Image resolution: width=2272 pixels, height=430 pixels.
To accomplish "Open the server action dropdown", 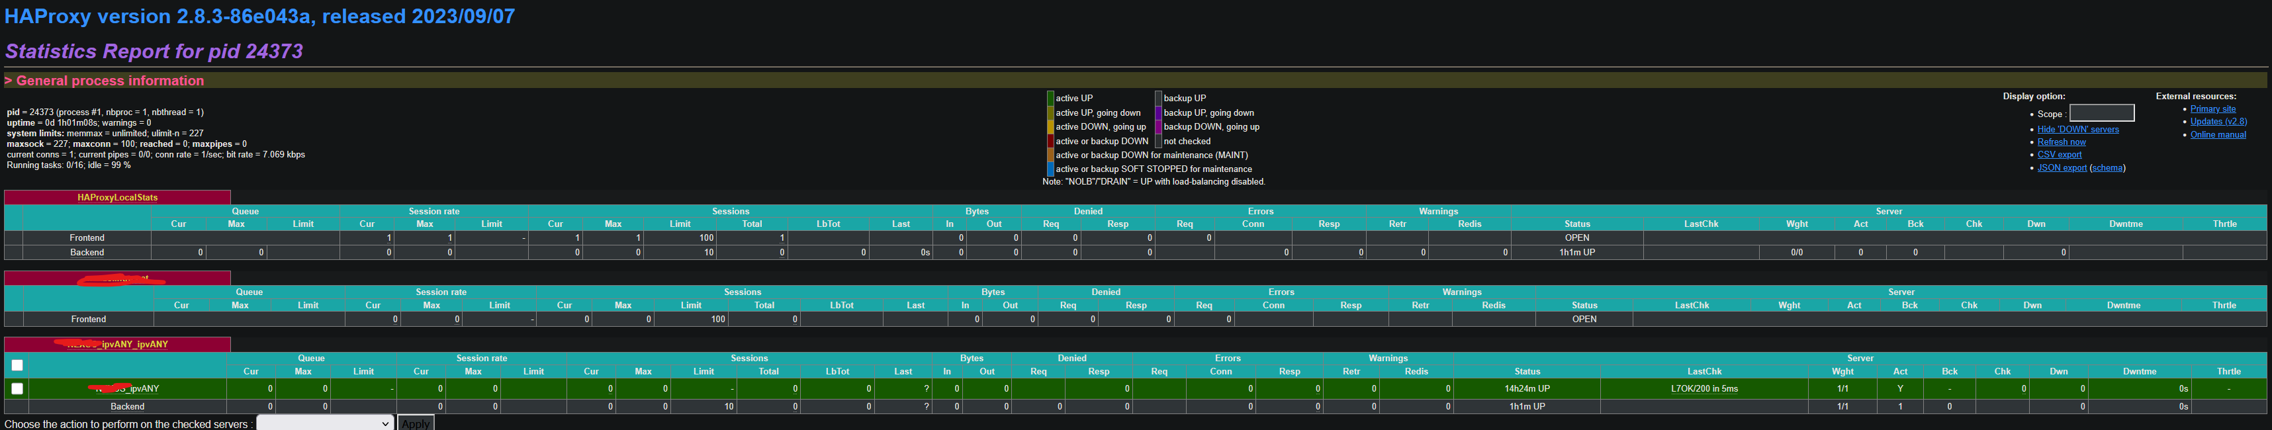I will [x=324, y=424].
